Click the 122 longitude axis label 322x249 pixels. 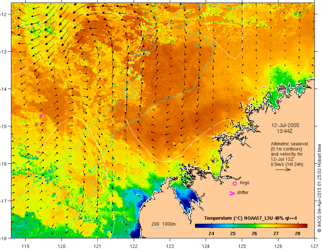pyautogui.click(x=134, y=246)
